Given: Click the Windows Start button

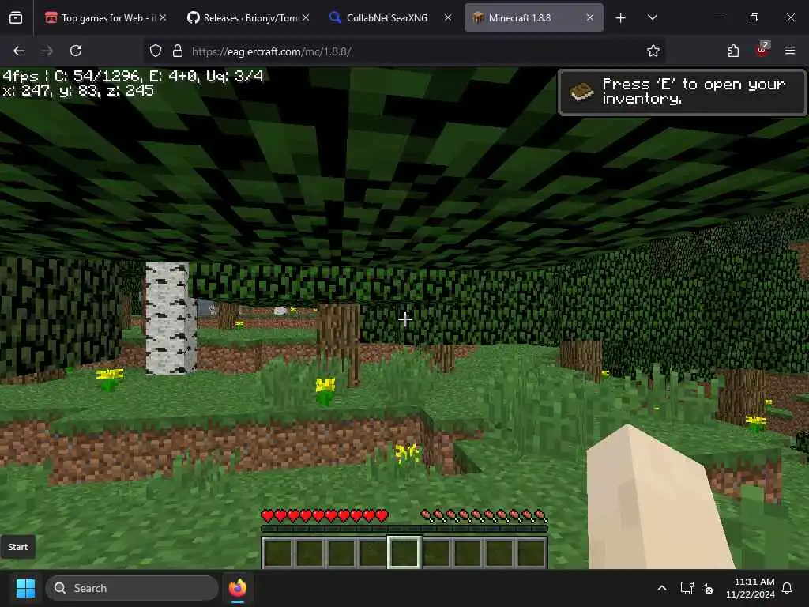Looking at the screenshot, I should pyautogui.click(x=25, y=588).
